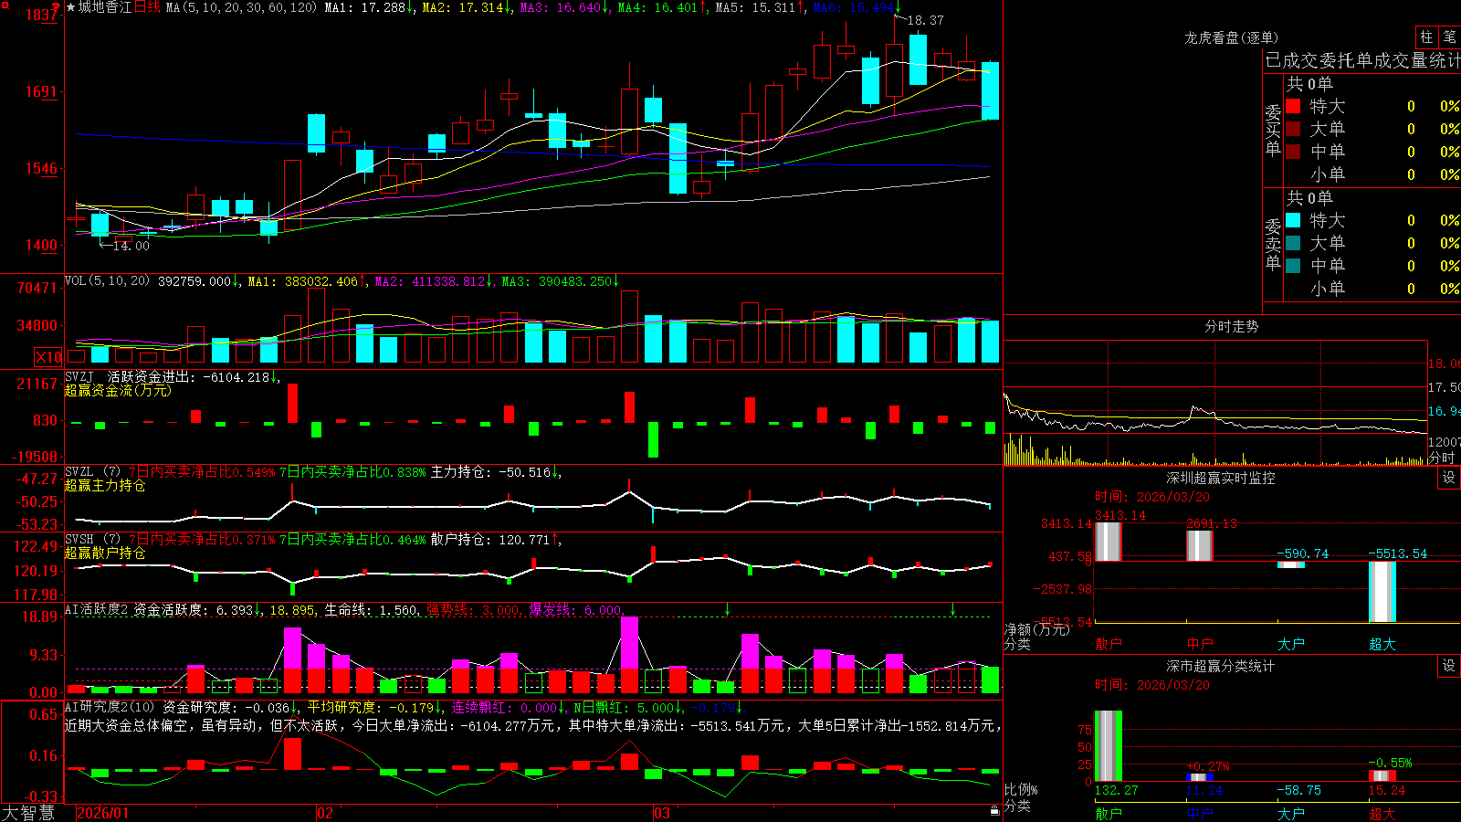Click the 18.37 high price label
Viewport: 1461px width, 822px height.
[x=926, y=20]
